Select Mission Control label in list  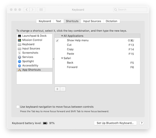(x=32, y=40)
